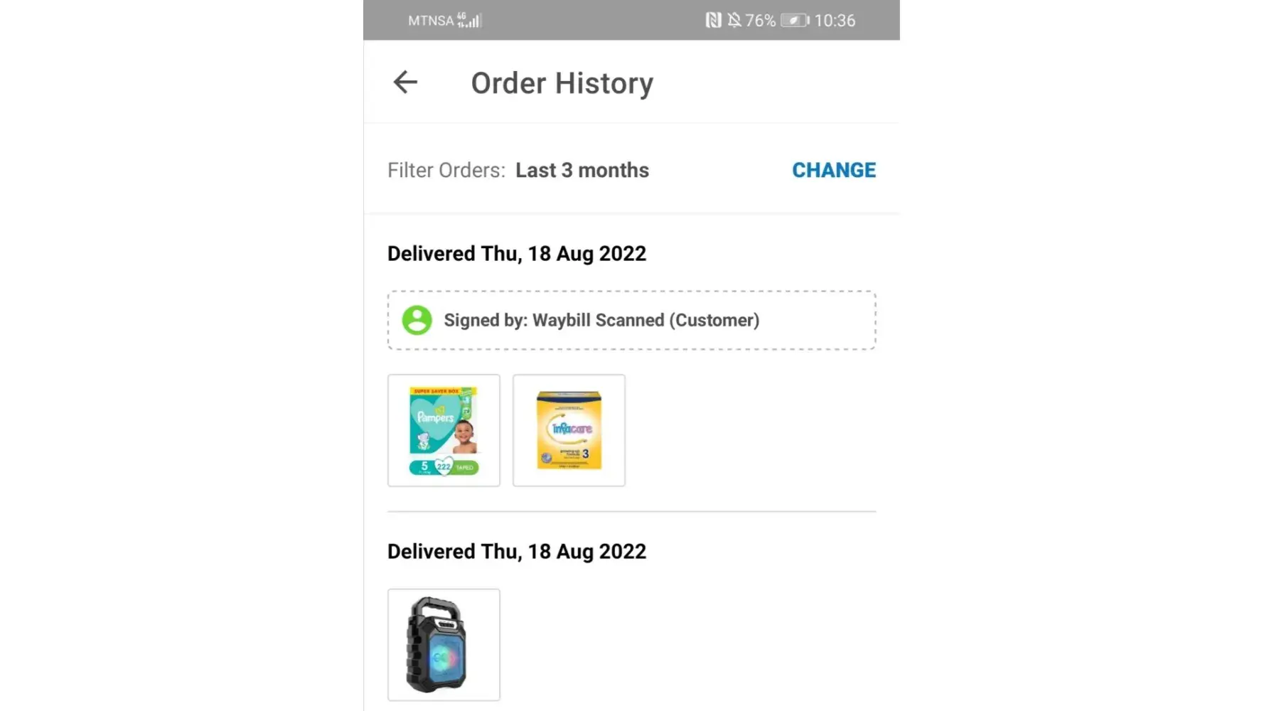
Task: Open the Pampers nappies product thumbnail
Action: [x=444, y=430]
